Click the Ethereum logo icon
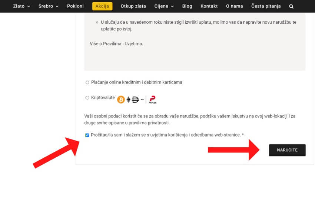The image size is (315, 204). tap(129, 99)
